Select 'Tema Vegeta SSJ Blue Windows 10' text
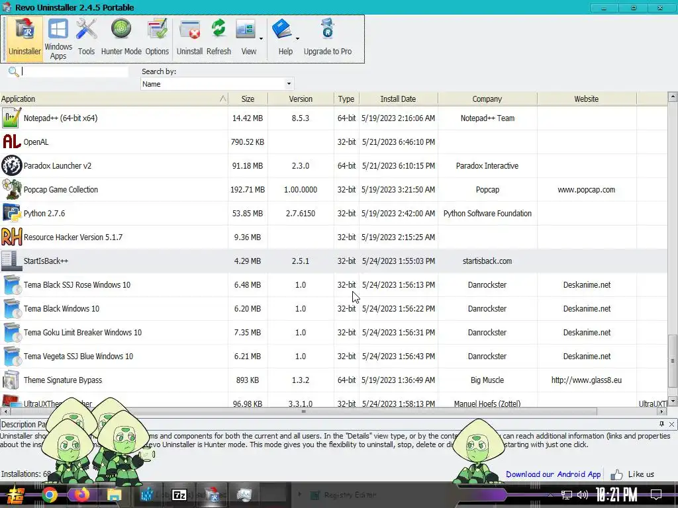Image resolution: width=678 pixels, height=508 pixels. pos(78,356)
